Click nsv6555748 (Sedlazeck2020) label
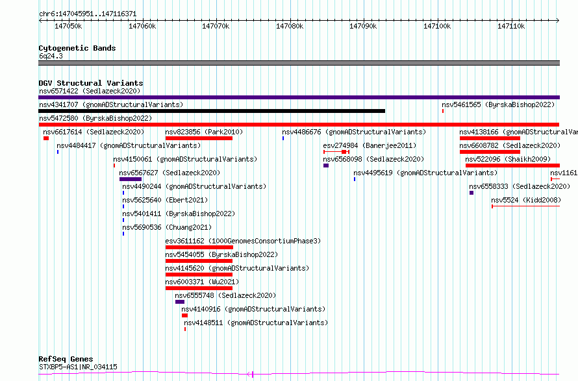This screenshot has width=578, height=381. (225, 295)
